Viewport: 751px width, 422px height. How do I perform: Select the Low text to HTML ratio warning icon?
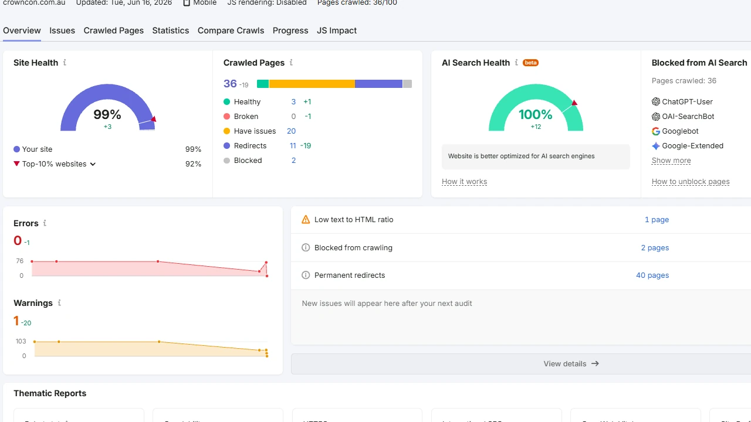pos(306,219)
